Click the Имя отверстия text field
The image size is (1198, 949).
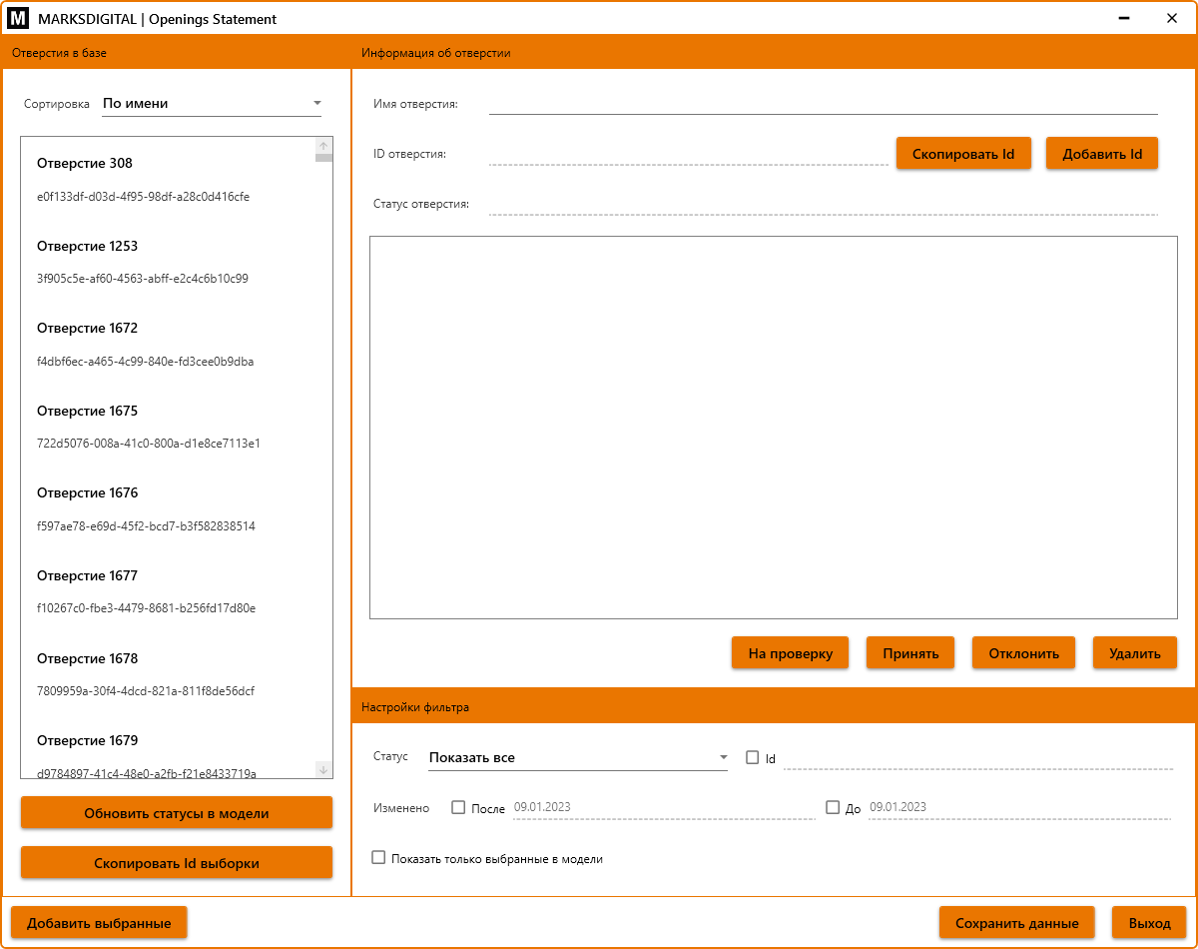tap(823, 103)
